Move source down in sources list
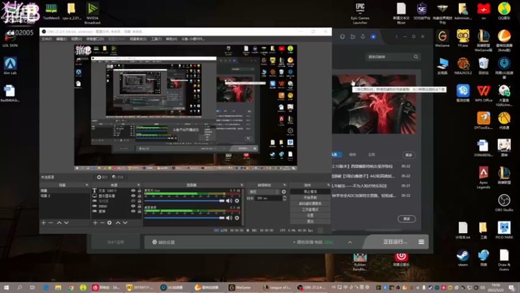Image resolution: width=520 pixels, height=293 pixels. [125, 223]
